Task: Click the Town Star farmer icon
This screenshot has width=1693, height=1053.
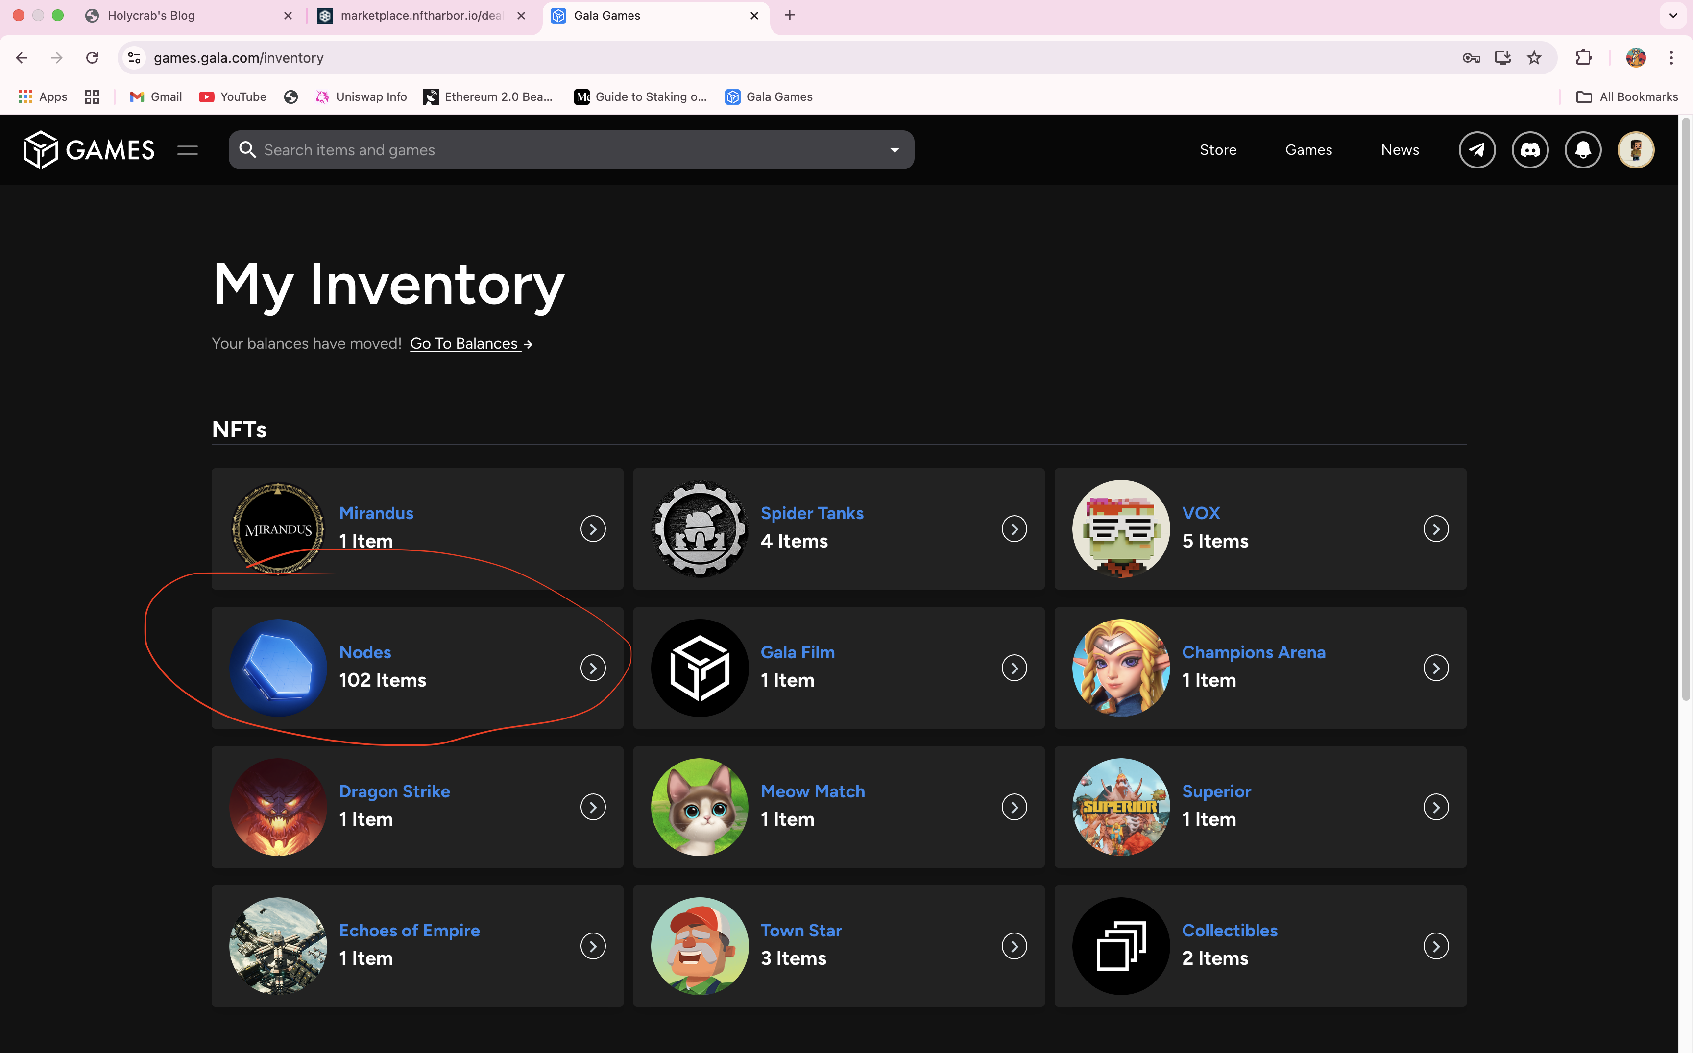Action: point(699,946)
